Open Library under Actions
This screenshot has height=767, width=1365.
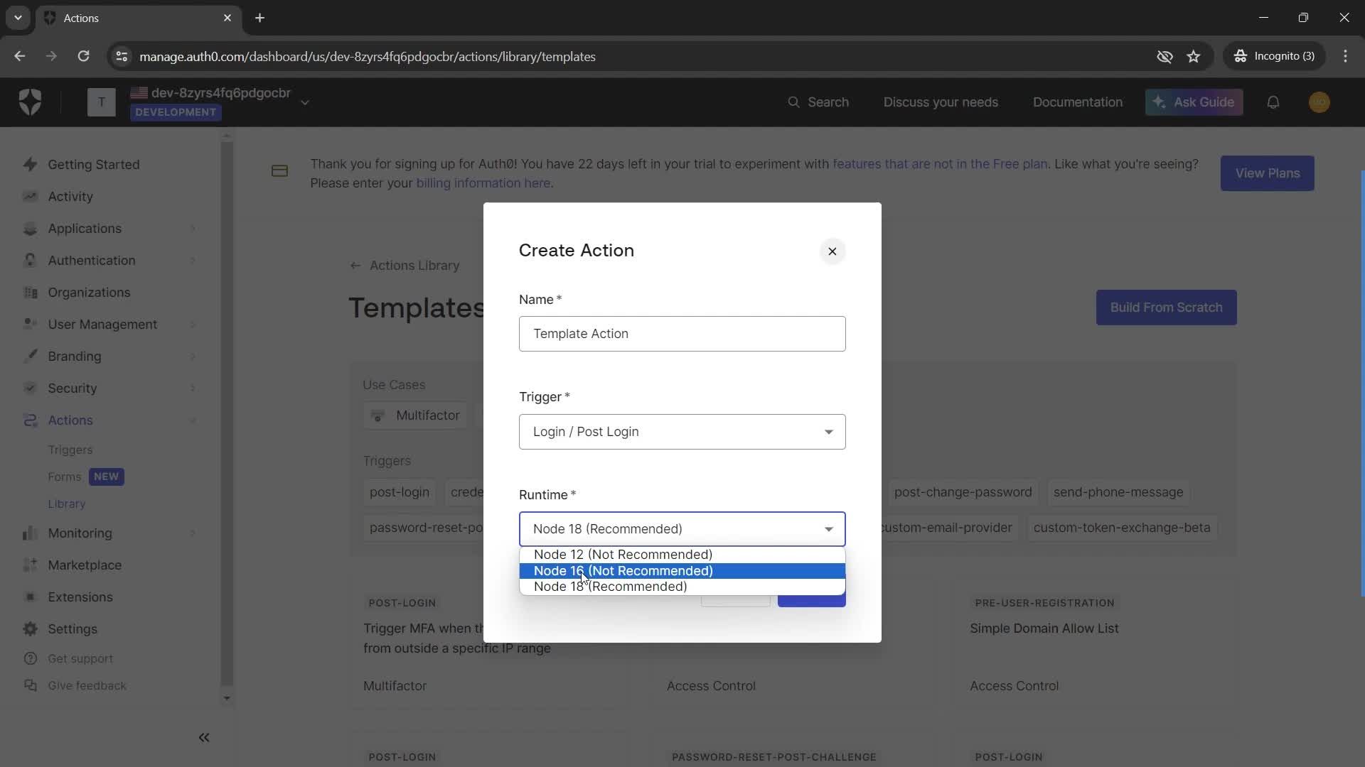(66, 504)
